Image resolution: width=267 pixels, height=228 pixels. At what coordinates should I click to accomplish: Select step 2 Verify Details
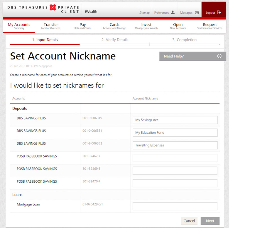tap(115, 40)
